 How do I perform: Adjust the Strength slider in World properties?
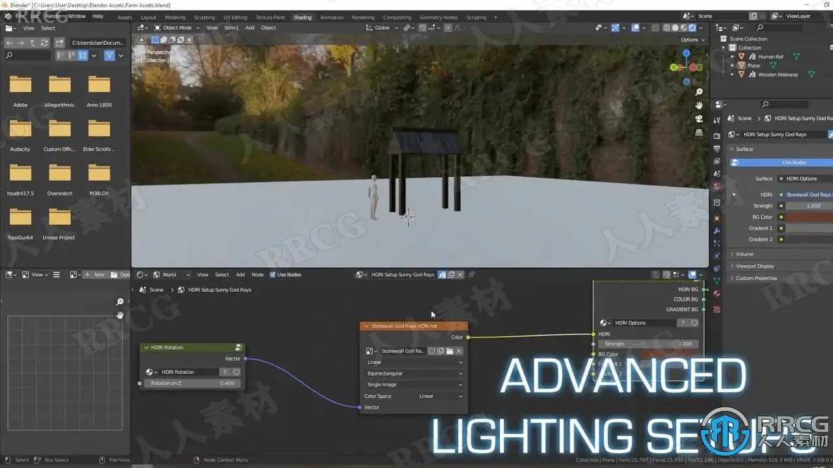click(810, 206)
